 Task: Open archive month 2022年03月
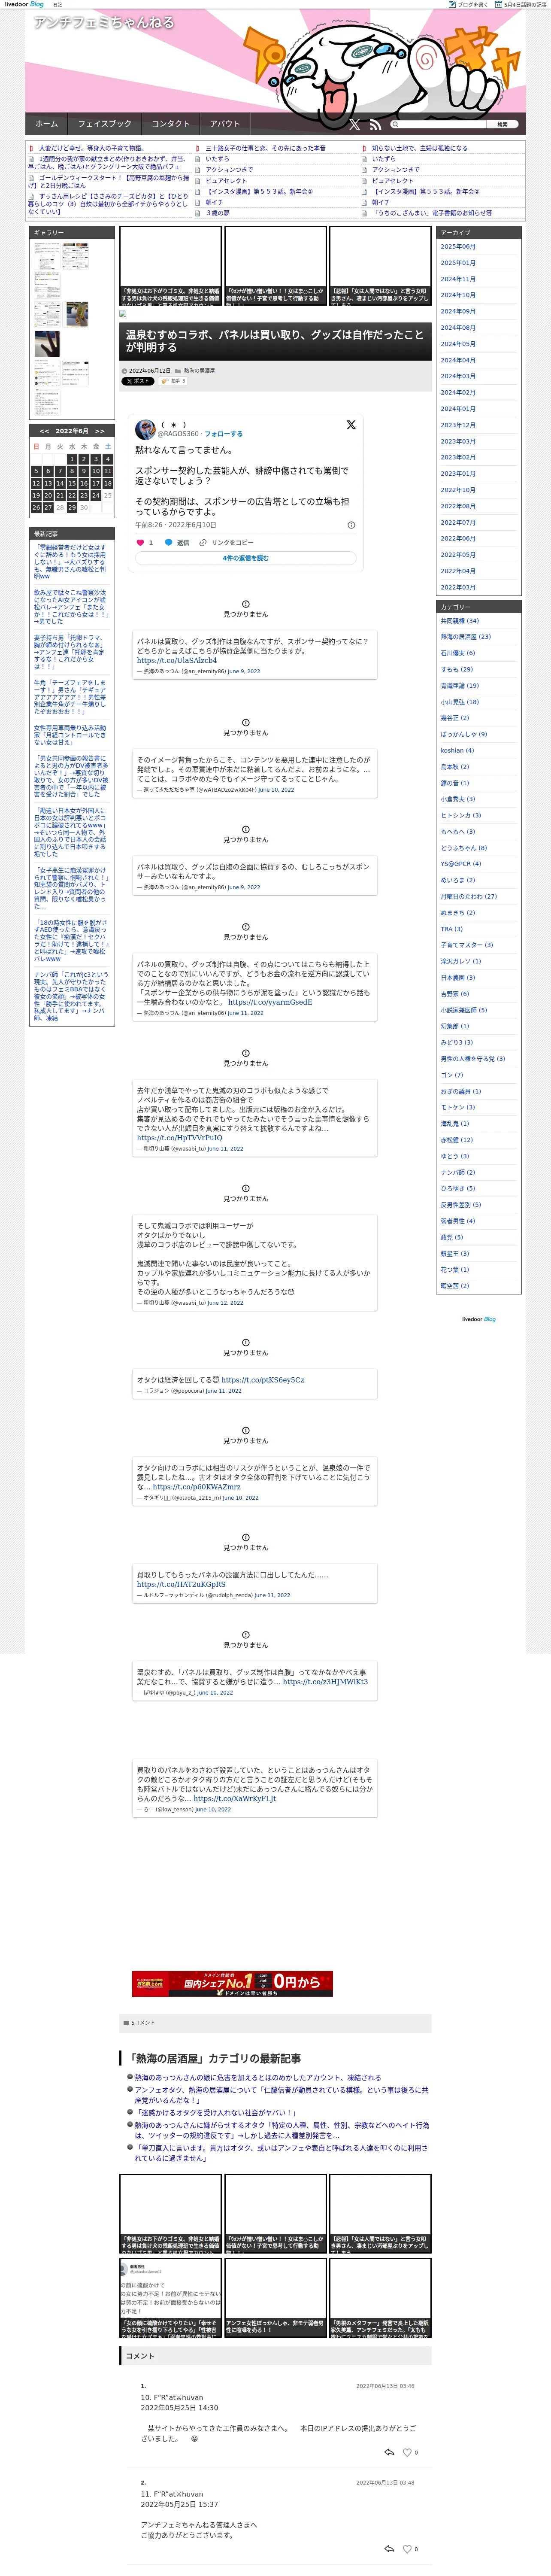pyautogui.click(x=458, y=587)
